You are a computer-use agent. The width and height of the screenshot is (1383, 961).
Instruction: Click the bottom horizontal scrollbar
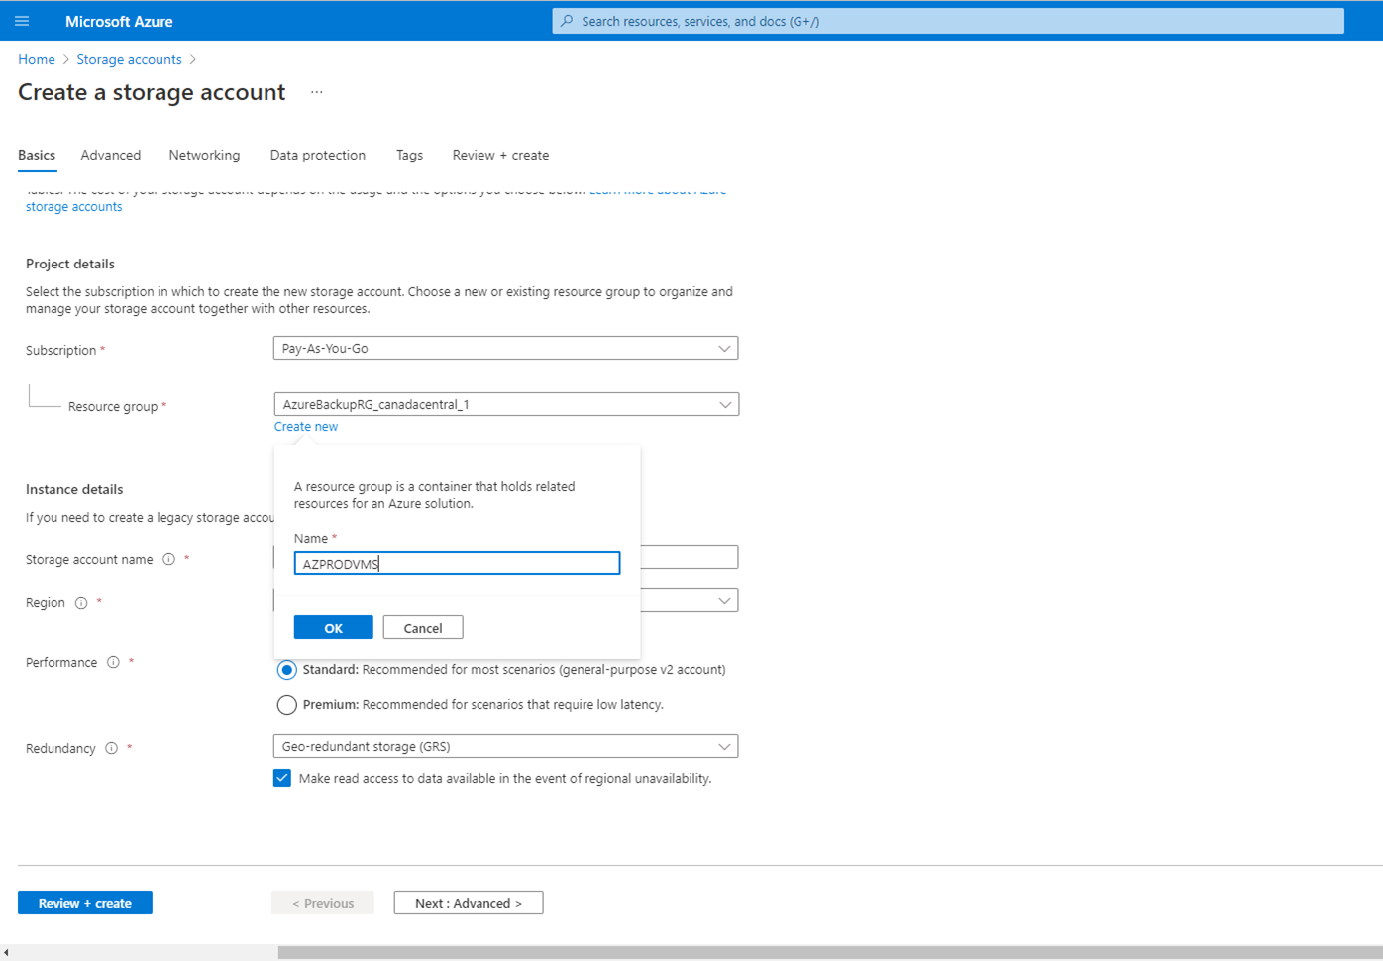click(830, 953)
